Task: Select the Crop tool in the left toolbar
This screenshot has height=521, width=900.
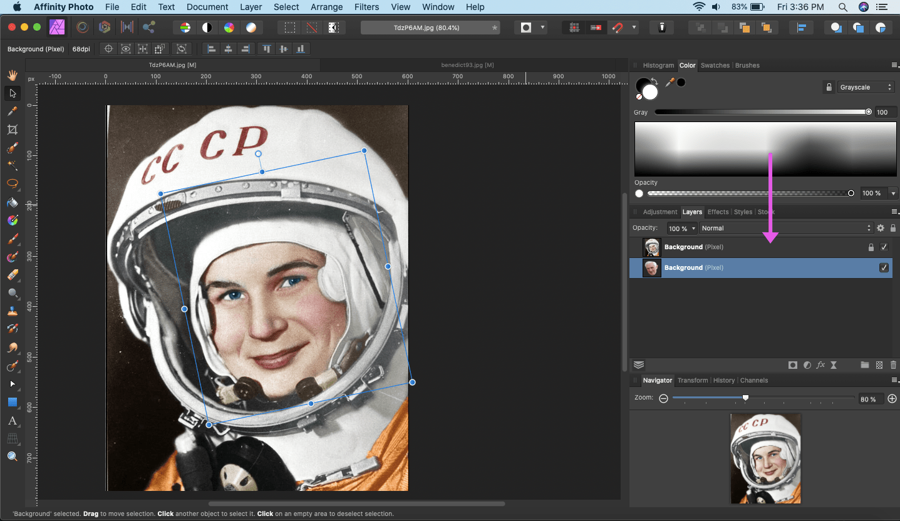Action: click(x=12, y=130)
